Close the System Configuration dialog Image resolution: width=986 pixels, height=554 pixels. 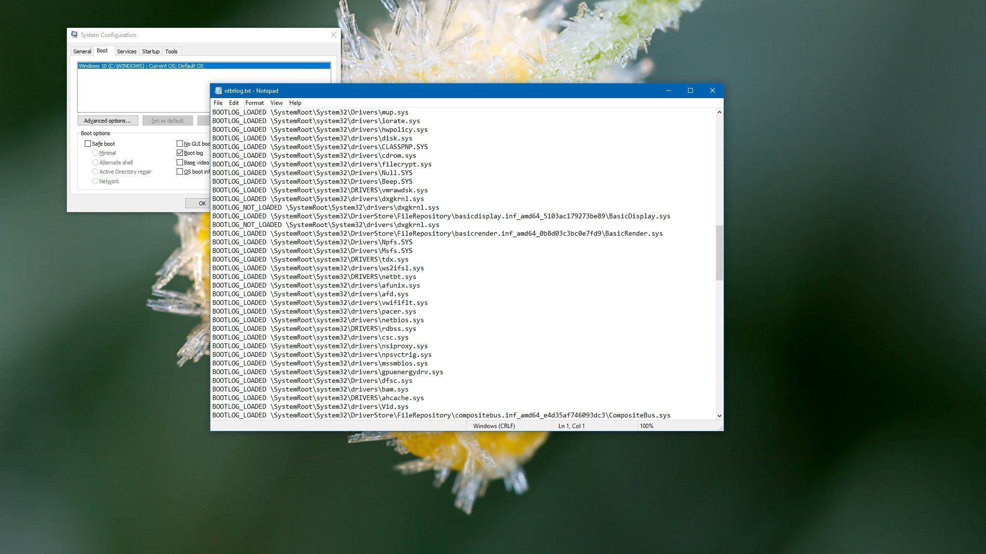tap(334, 35)
